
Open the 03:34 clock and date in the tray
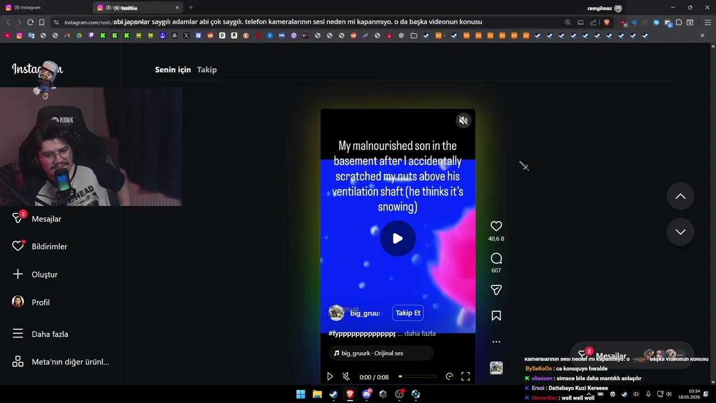pyautogui.click(x=689, y=394)
